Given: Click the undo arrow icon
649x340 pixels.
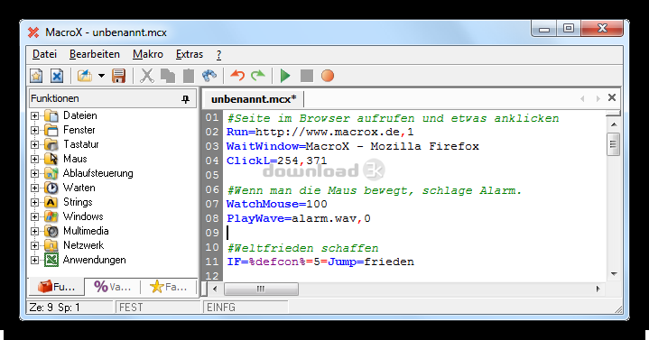Looking at the screenshot, I should pos(237,76).
